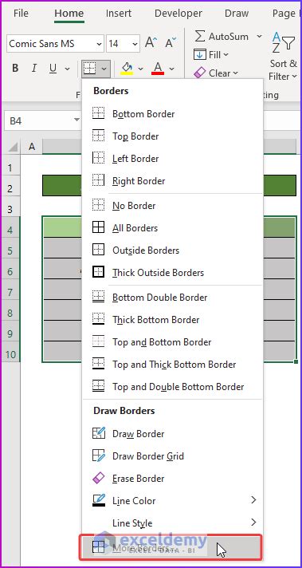Apply Thick Outside Borders
The image size is (302, 568).
point(172,273)
